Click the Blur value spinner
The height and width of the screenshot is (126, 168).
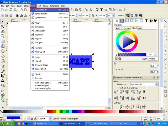tap(158, 66)
